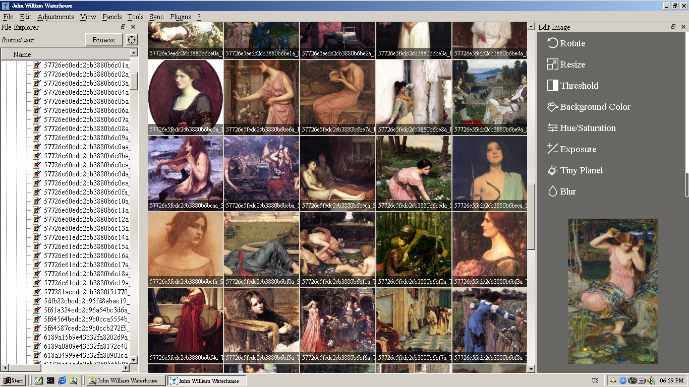
Task: Open the Threshold adjustment
Action: [573, 86]
